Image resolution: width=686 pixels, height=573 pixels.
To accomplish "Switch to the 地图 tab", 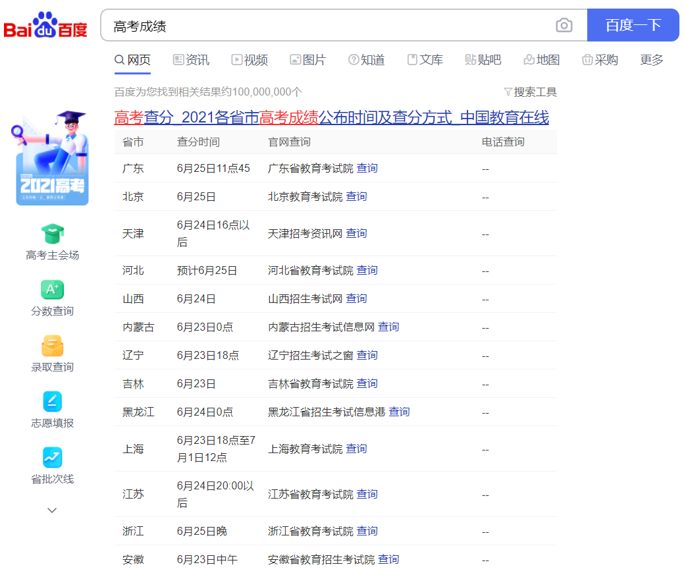I will 542,59.
